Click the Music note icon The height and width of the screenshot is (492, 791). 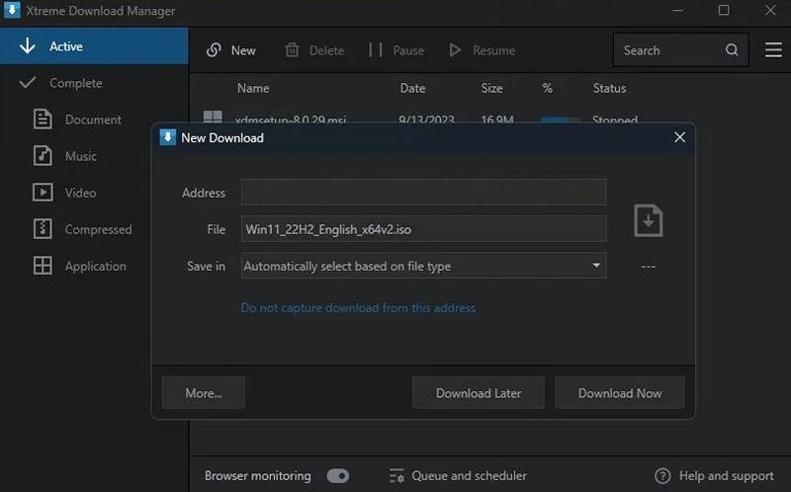click(43, 156)
